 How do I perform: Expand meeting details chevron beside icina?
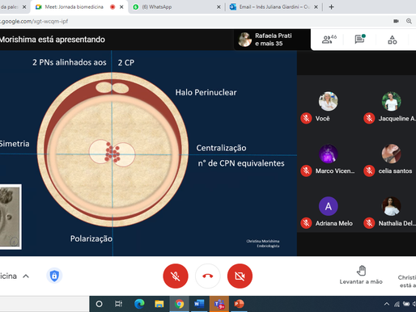[26, 276]
